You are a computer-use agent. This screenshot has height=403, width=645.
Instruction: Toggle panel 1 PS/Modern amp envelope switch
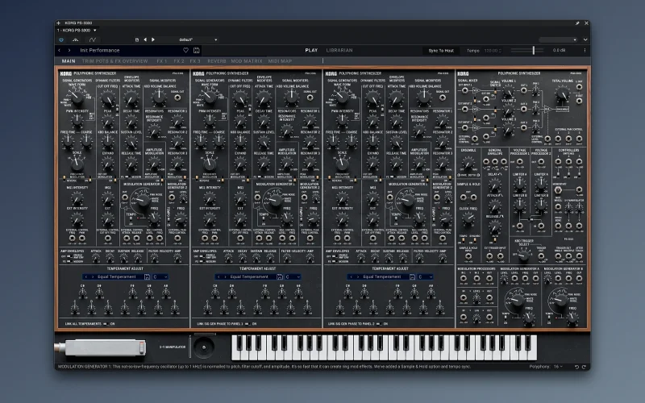tap(69, 261)
